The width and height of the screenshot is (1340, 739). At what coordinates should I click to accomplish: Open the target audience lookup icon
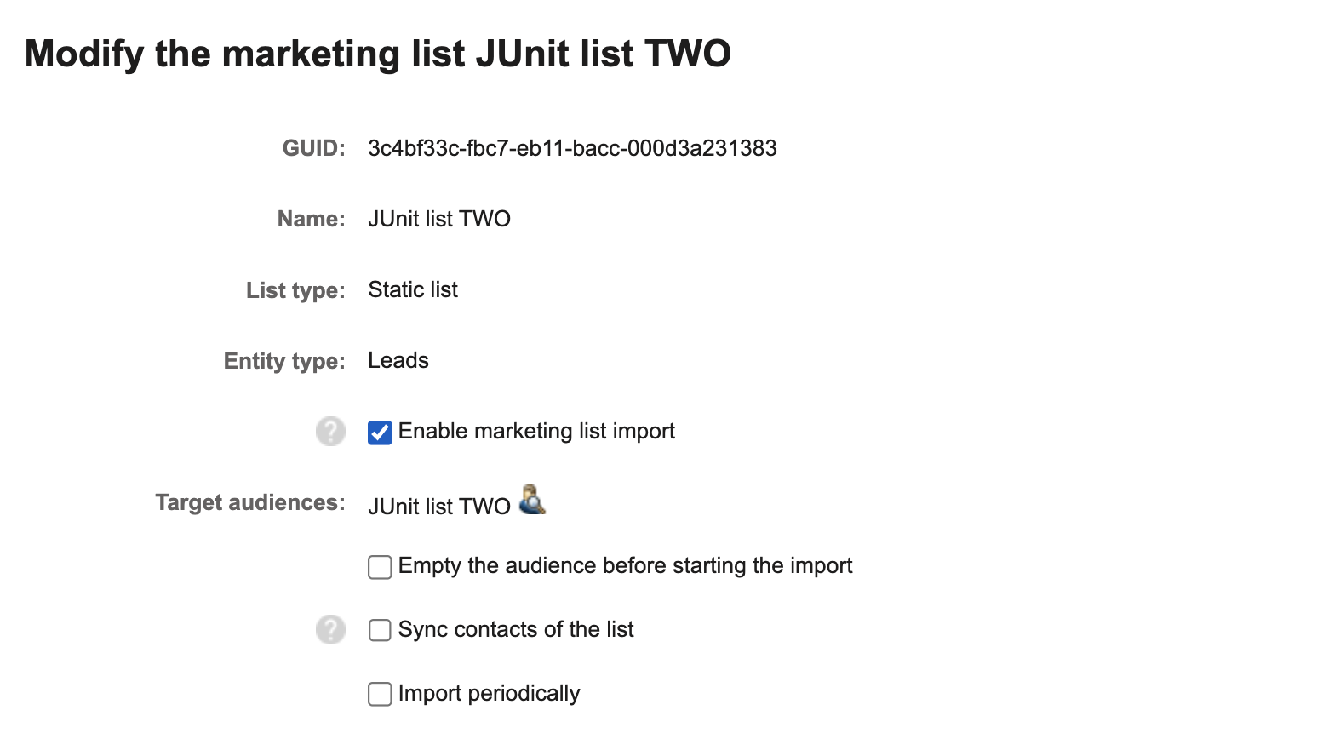(532, 500)
